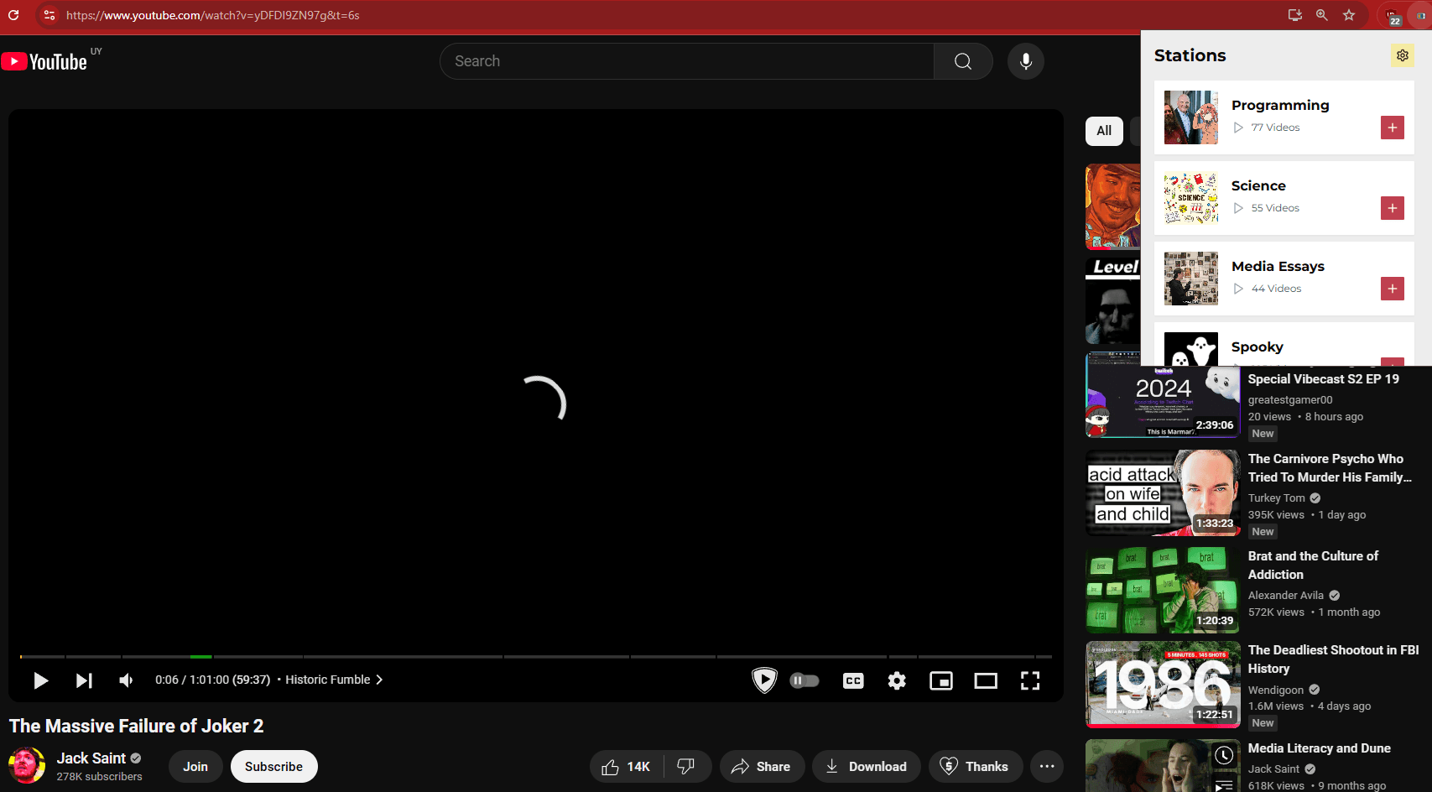Select the All filter chip
Viewport: 1432px width, 792px height.
[x=1104, y=131]
